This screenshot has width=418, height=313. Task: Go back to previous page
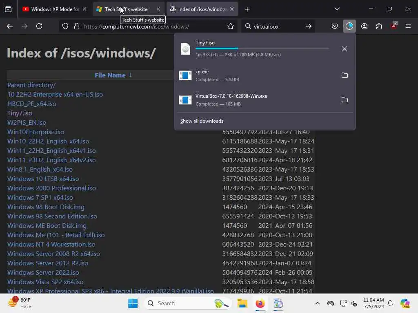point(10,26)
